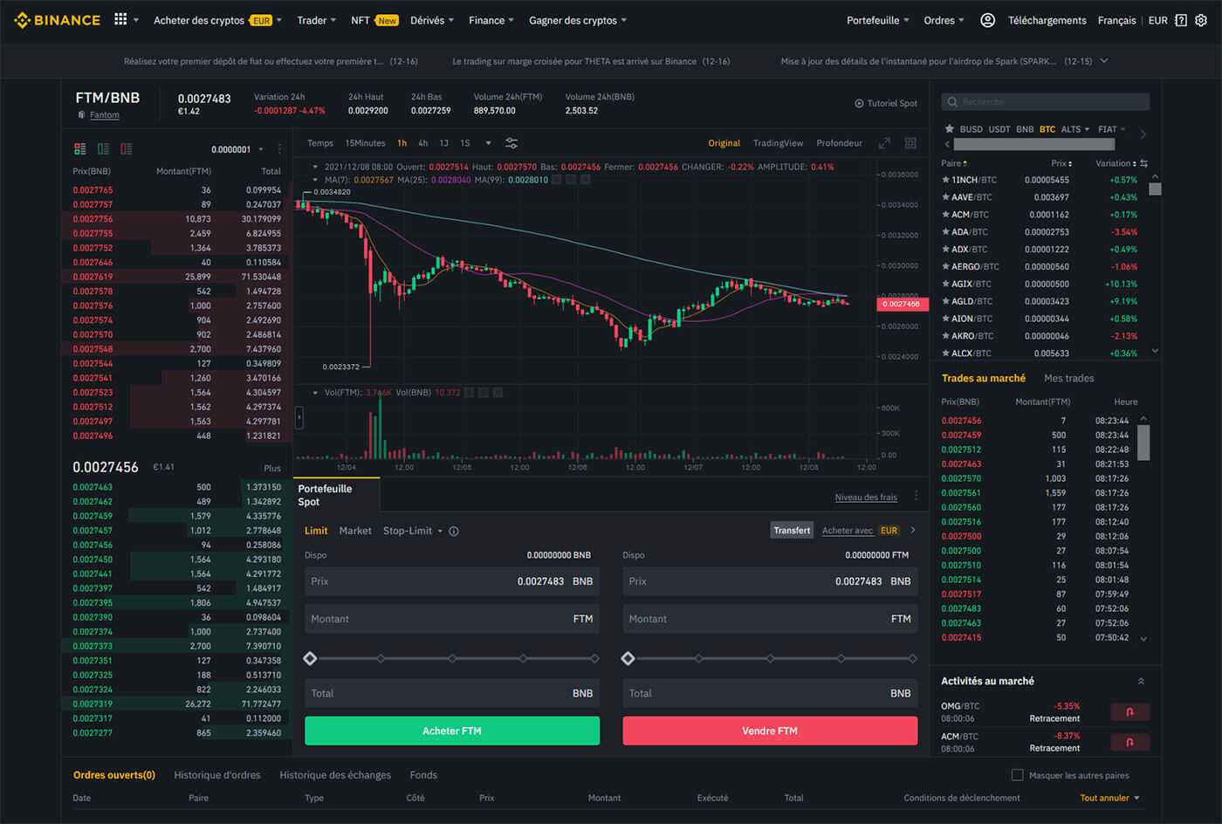This screenshot has width=1222, height=824.
Task: Open the Mes trades tab
Action: [x=1068, y=378]
